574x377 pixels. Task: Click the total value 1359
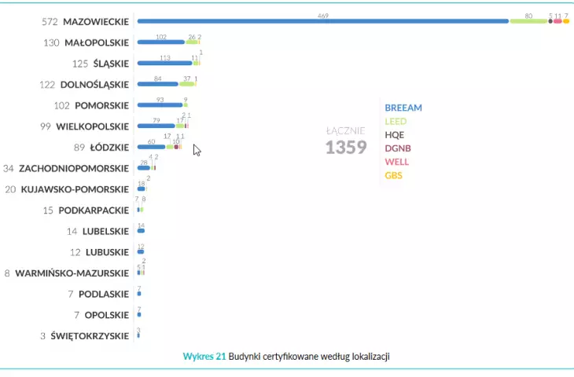[x=346, y=148]
